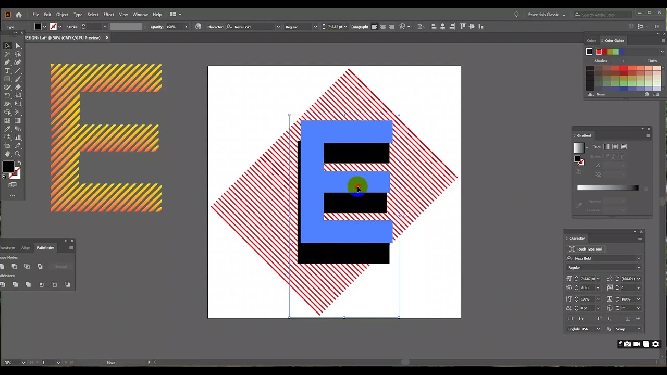Switch to the Color Guide tab
This screenshot has height=375, width=667.
[614, 41]
